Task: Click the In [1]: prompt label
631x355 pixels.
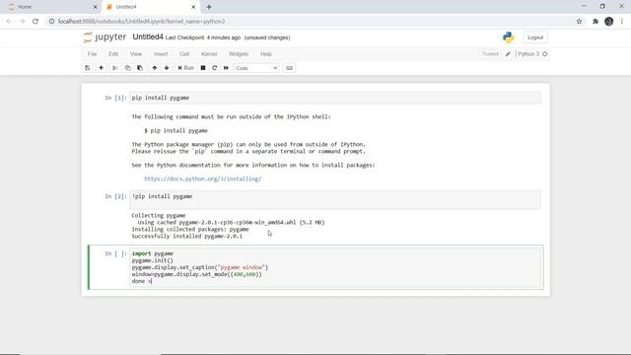Action: tap(115, 98)
